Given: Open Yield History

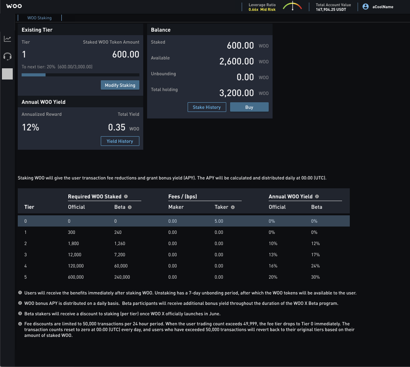Looking at the screenshot, I should coord(120,141).
